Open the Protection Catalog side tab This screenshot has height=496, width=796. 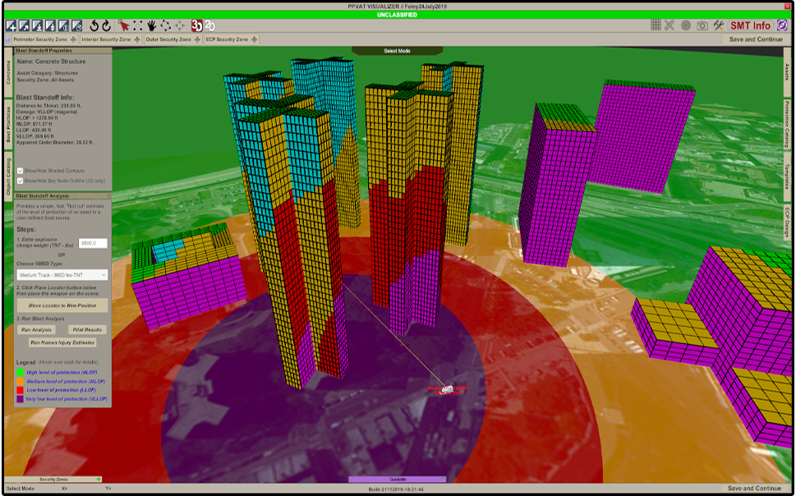click(788, 125)
